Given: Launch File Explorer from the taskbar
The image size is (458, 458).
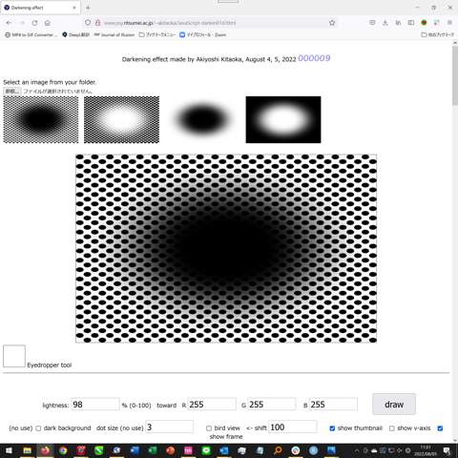Looking at the screenshot, I should tap(27, 450).
